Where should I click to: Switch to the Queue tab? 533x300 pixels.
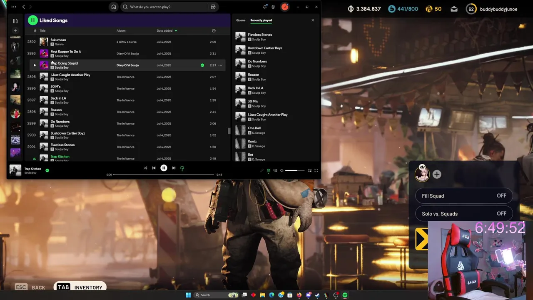241,20
